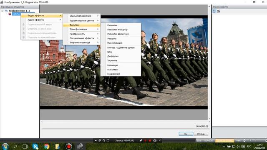Click the preview timeline progress bar
Image resolution: width=267 pixels, height=150 pixels.
125,129
